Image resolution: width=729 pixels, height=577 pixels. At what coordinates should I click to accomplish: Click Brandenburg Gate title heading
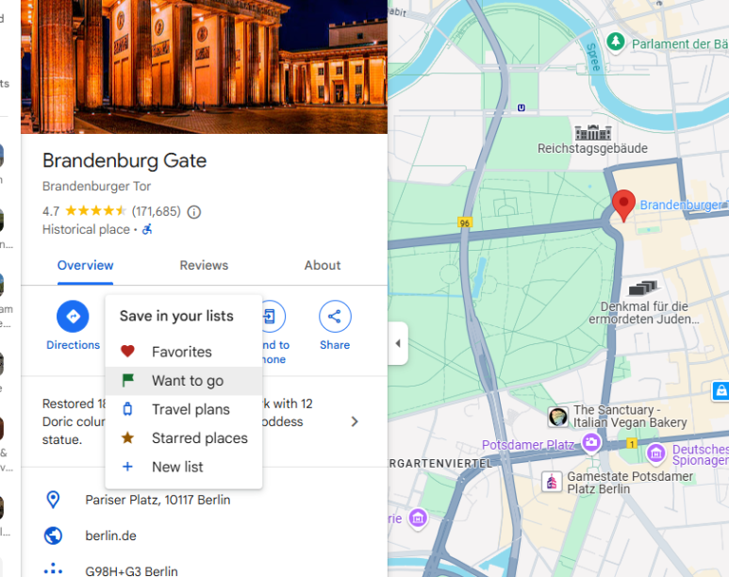(x=124, y=160)
